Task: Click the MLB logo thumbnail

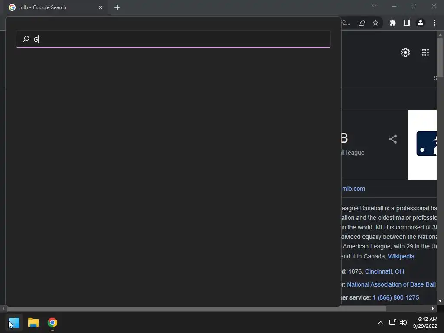Action: point(422,145)
